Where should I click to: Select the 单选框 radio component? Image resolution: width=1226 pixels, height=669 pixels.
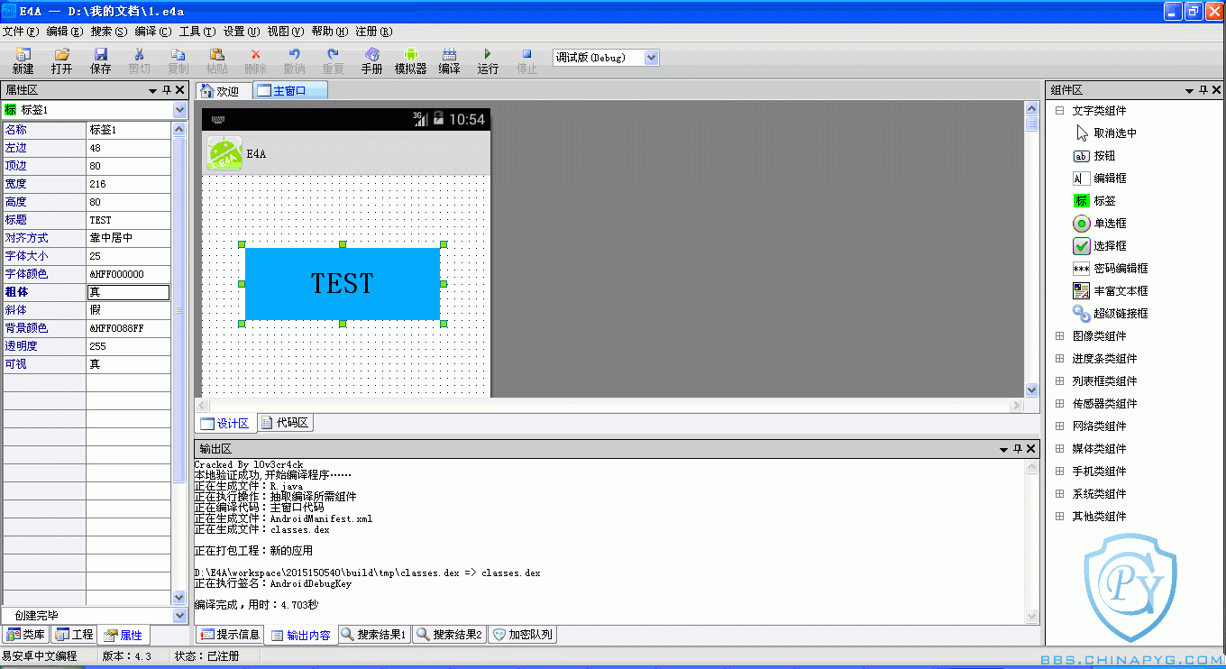1100,224
